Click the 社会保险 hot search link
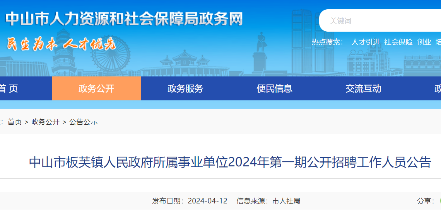The image size is (441, 210). click(398, 42)
